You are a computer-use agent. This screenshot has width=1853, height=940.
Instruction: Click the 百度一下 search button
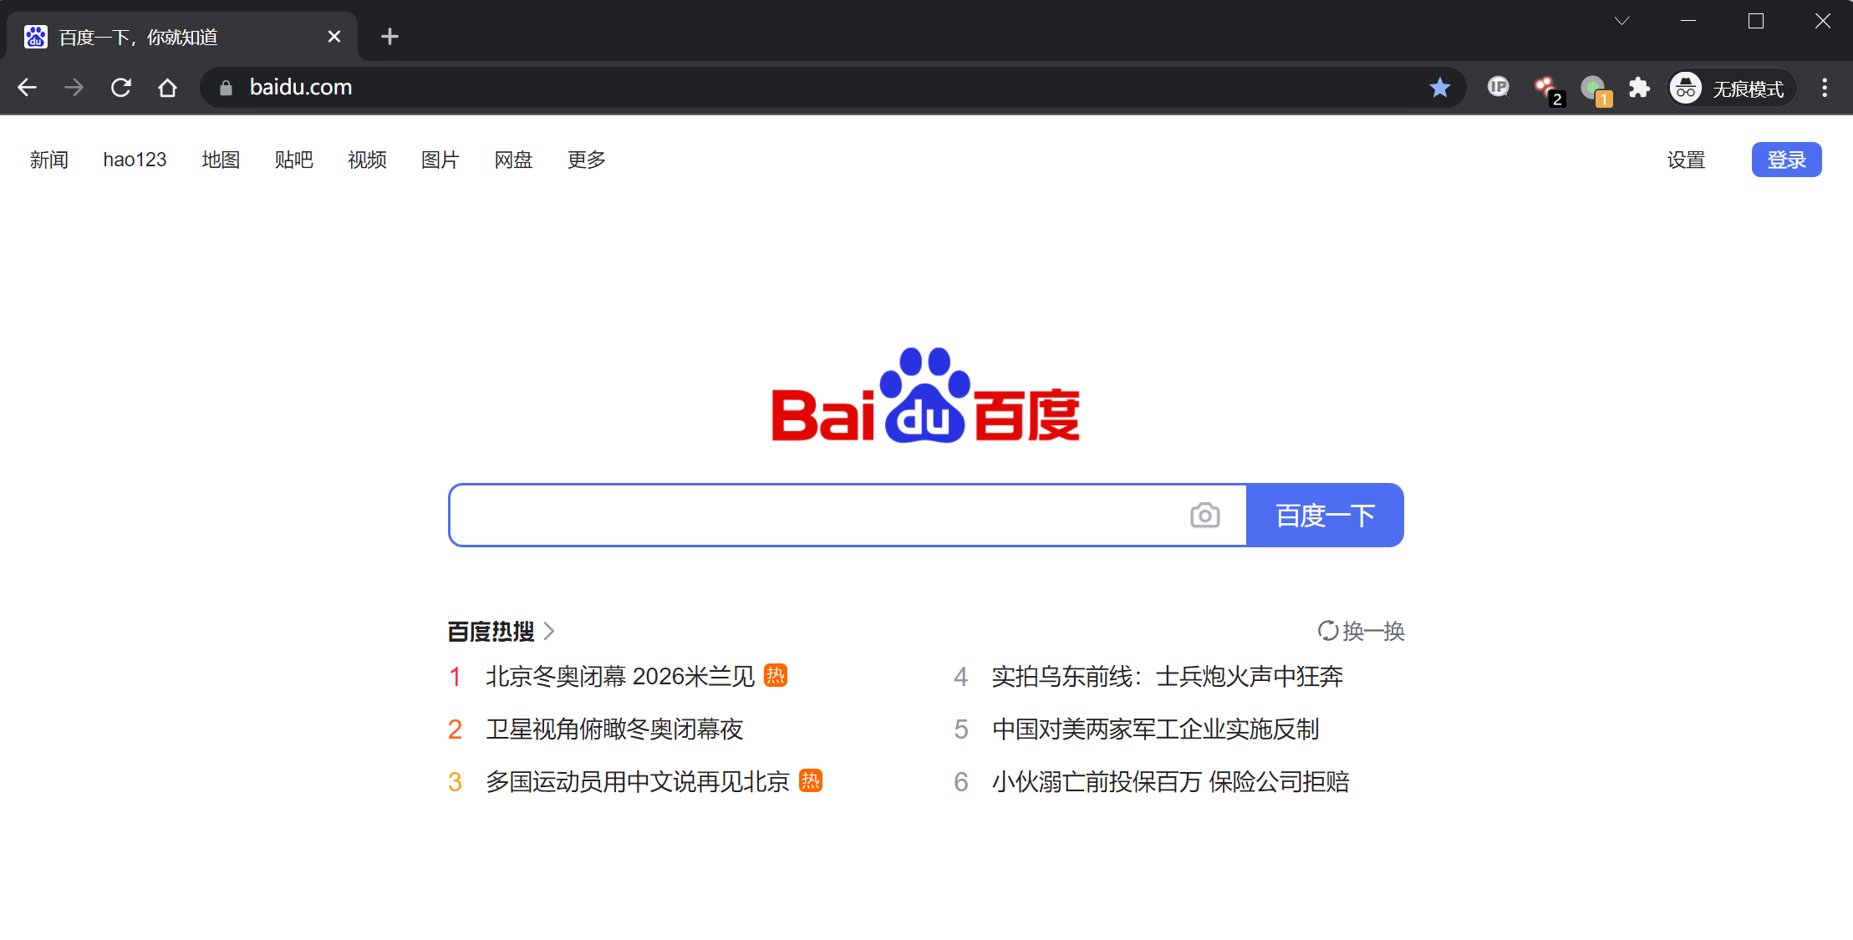[1325, 516]
